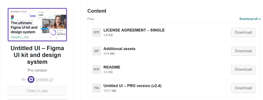Download the LICENSE AGREEMENT – SINGLE file
This screenshot has width=263, height=100.
click(x=243, y=32)
